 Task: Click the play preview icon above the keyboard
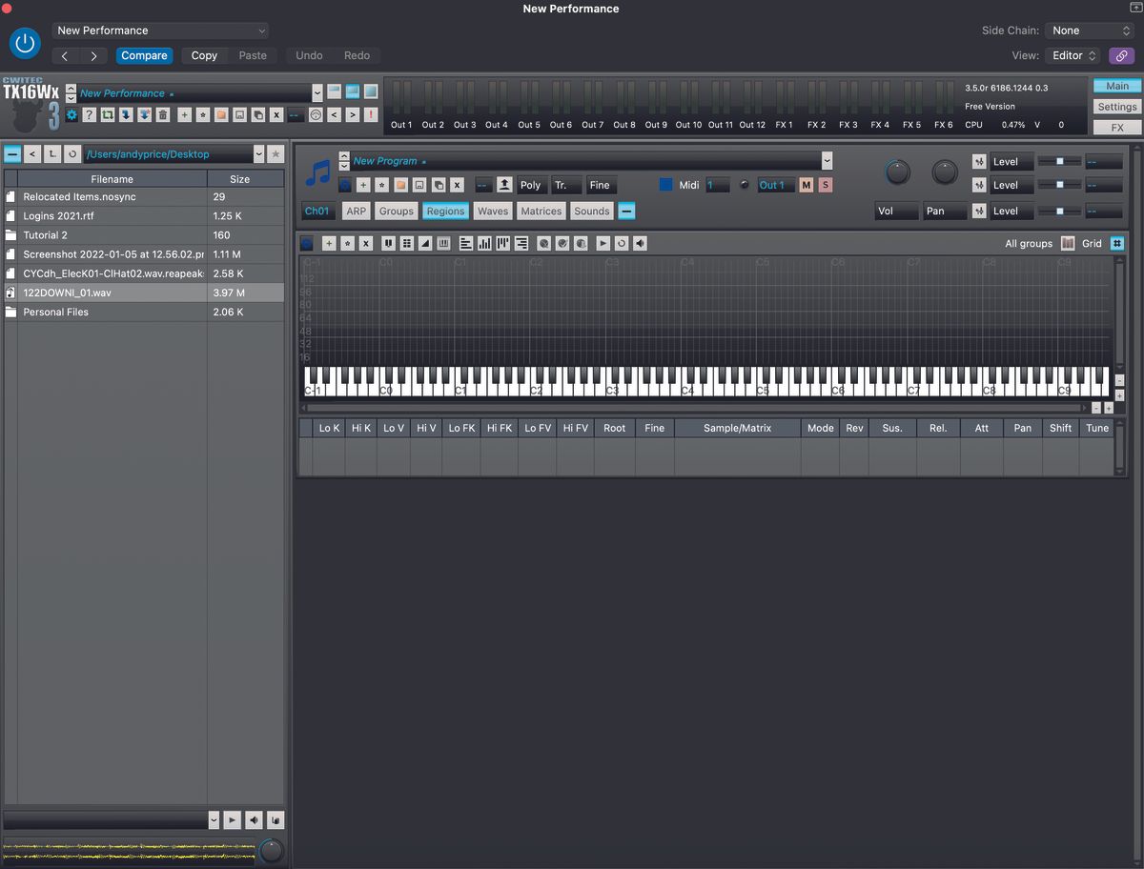(x=603, y=243)
